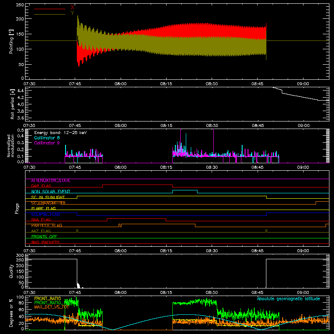The image size is (334, 334).
Task: Select the red 'X' legend label
Action: click(72, 8)
